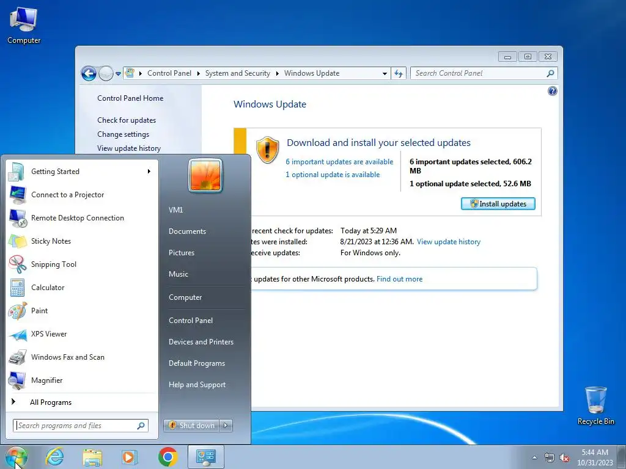The image size is (626, 469).
Task: Open Music from Start menu
Action: point(178,274)
